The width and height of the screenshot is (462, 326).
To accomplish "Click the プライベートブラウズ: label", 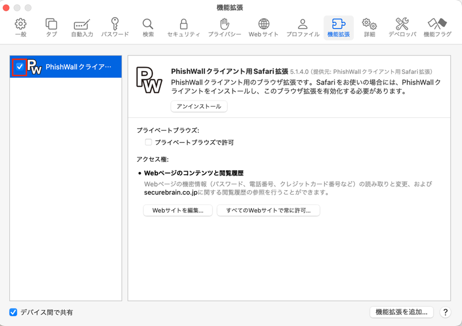I will click(168, 130).
